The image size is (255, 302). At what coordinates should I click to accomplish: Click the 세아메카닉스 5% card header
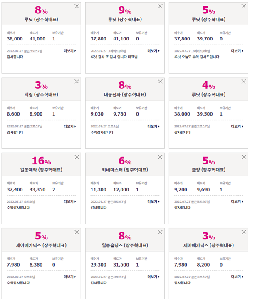(x=41, y=239)
